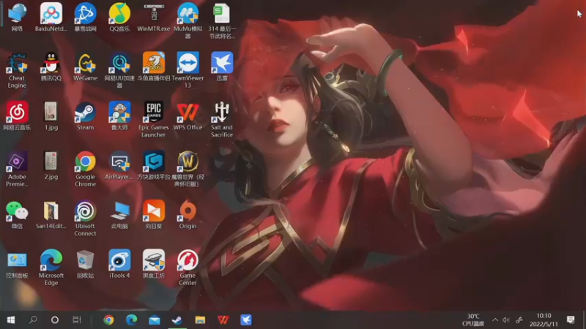Image resolution: width=586 pixels, height=329 pixels.
Task: Launch the Cheat Engine shortcut
Action: (17, 69)
